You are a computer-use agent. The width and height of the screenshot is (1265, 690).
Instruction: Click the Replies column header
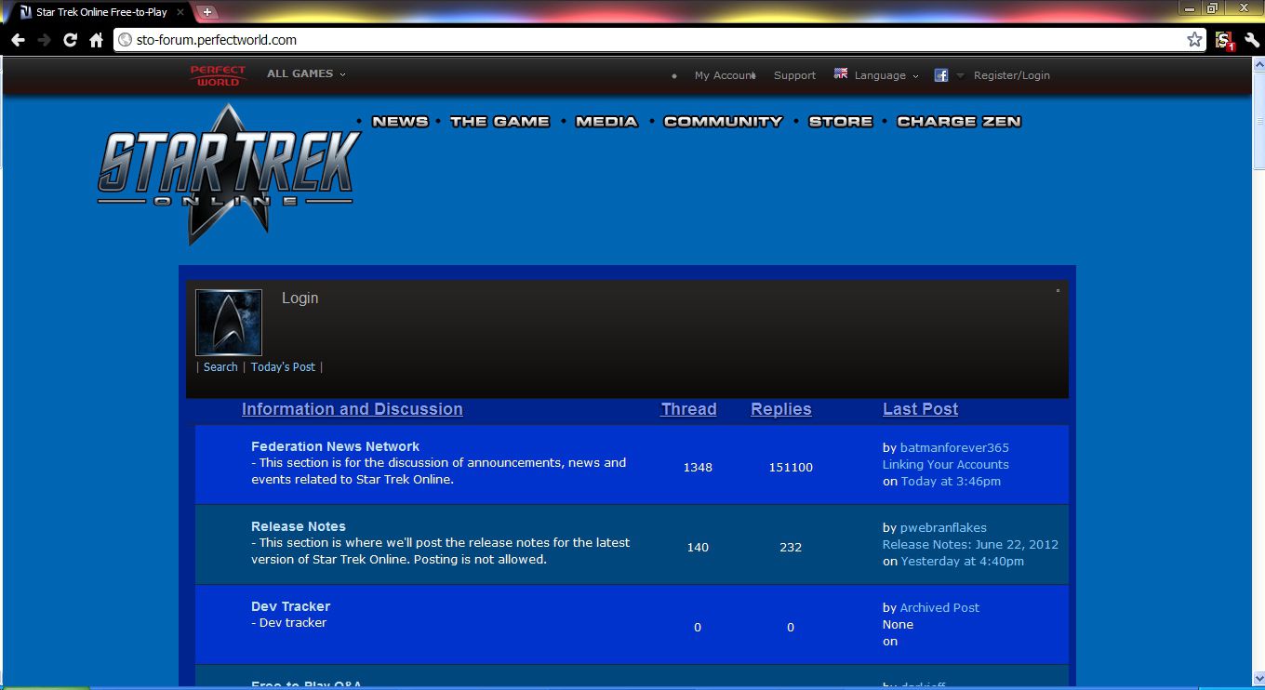(x=781, y=409)
